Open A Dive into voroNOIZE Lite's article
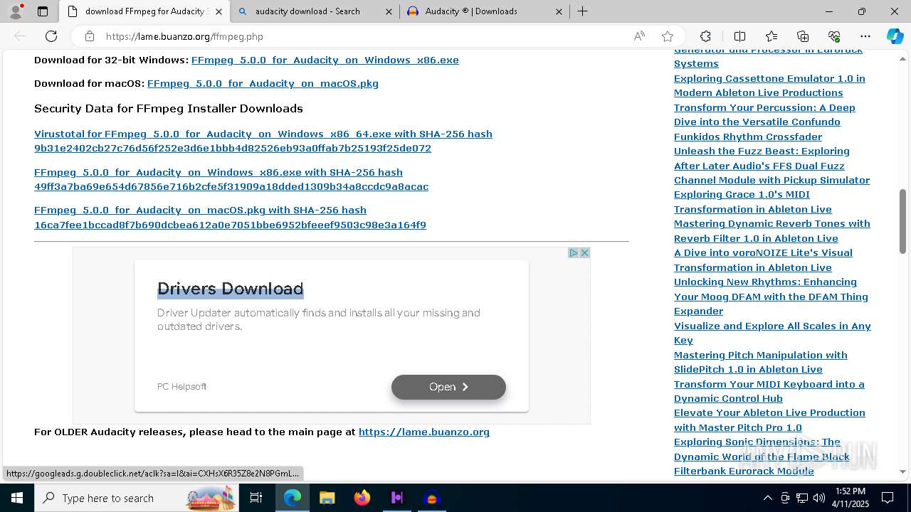Image resolution: width=911 pixels, height=512 pixels. coord(763,260)
